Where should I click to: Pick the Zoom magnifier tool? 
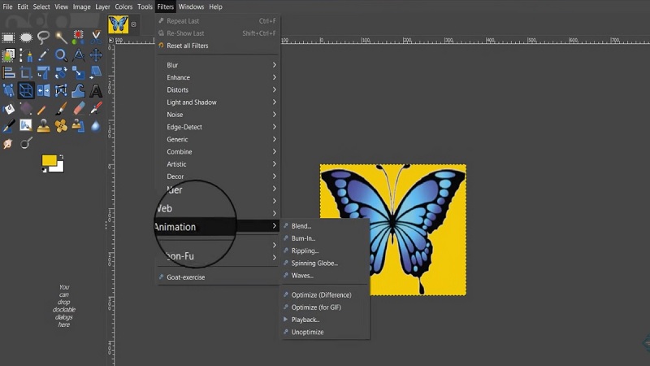pos(61,55)
